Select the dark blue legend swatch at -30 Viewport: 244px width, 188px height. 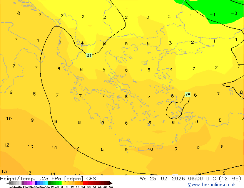point(36,183)
